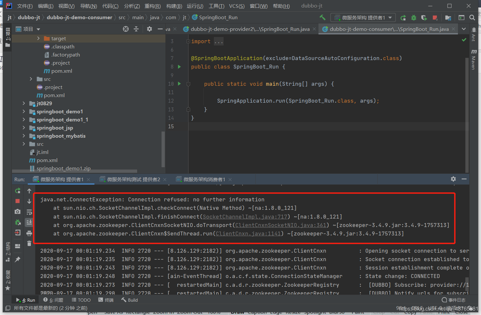Screen dimensions: 481x315
Task: Expand the springboot_mybatis module
Action: point(24,136)
